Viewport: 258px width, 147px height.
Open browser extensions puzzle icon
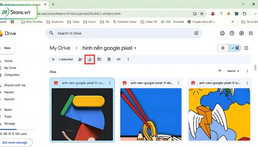[244, 14]
